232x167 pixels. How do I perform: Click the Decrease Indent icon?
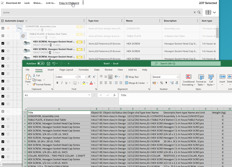[116, 83]
